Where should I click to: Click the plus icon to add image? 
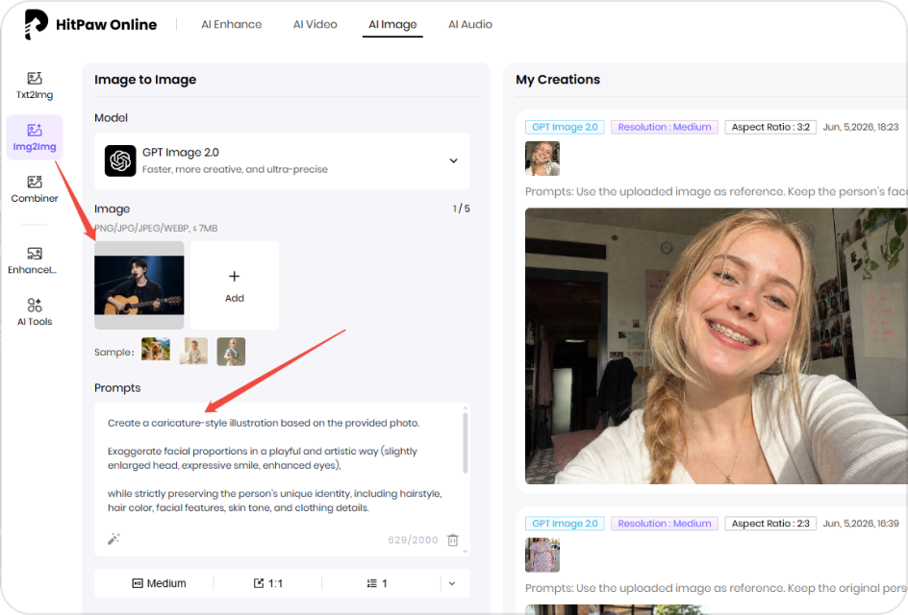tap(234, 276)
